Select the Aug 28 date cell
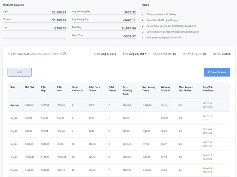This screenshot has height=177, width=237. (x=14, y=118)
